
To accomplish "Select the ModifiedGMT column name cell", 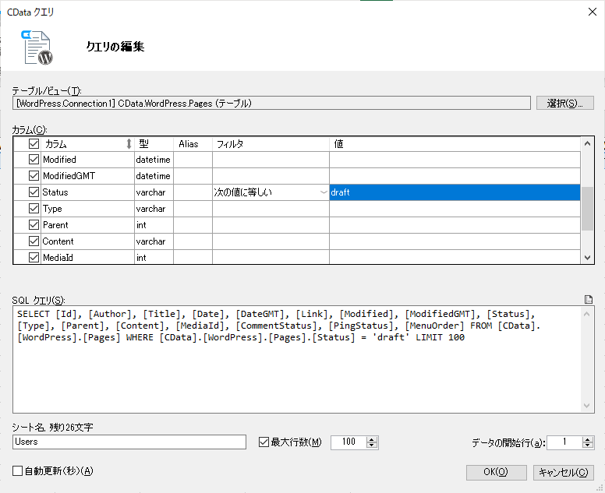I will coord(87,176).
